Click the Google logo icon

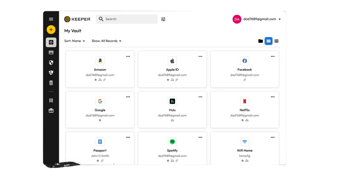click(100, 101)
